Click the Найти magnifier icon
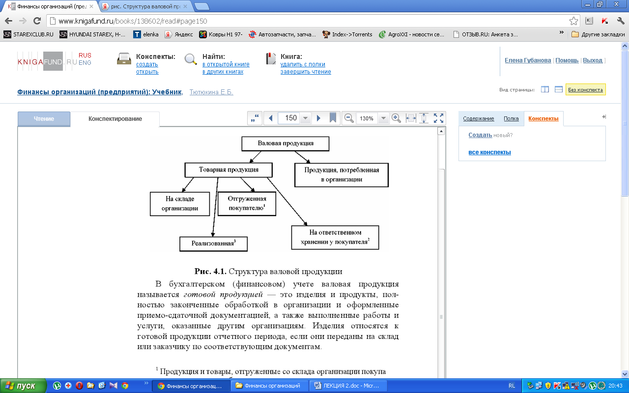629x393 pixels. click(191, 59)
